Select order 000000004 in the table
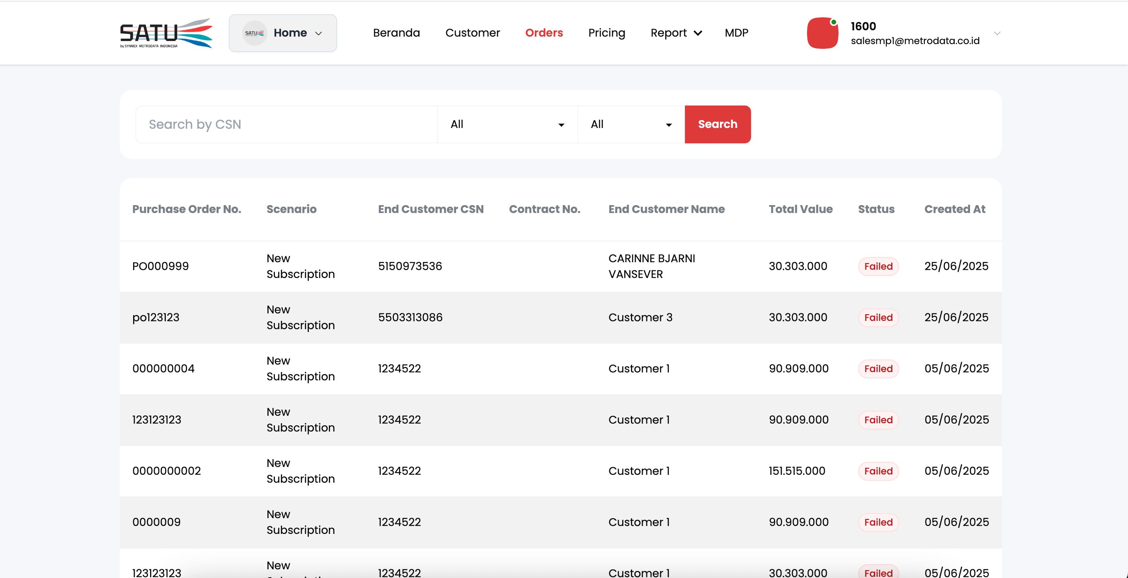The height and width of the screenshot is (578, 1128). click(x=163, y=369)
